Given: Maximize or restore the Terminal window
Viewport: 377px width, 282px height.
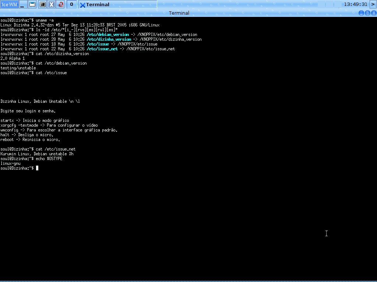Looking at the screenshot, I should tap(367, 13).
